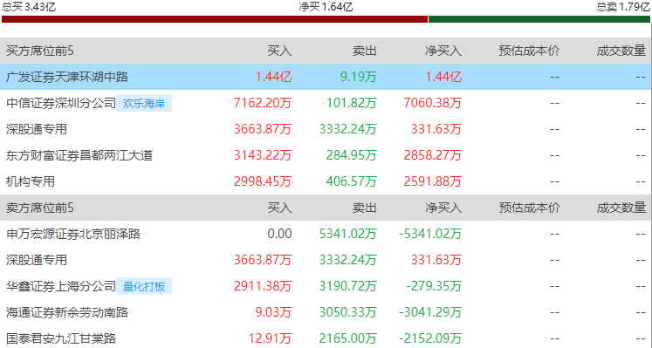Click the 3050.33万 sell value
This screenshot has height=348, width=652.
348,312
